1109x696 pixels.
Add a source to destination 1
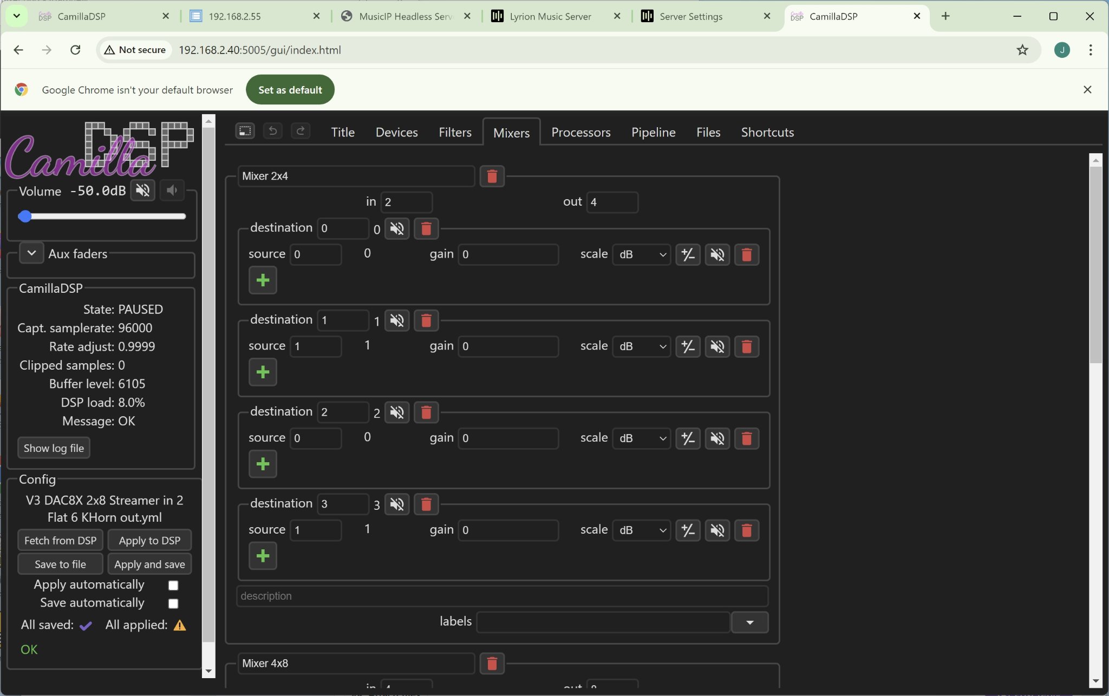263,372
